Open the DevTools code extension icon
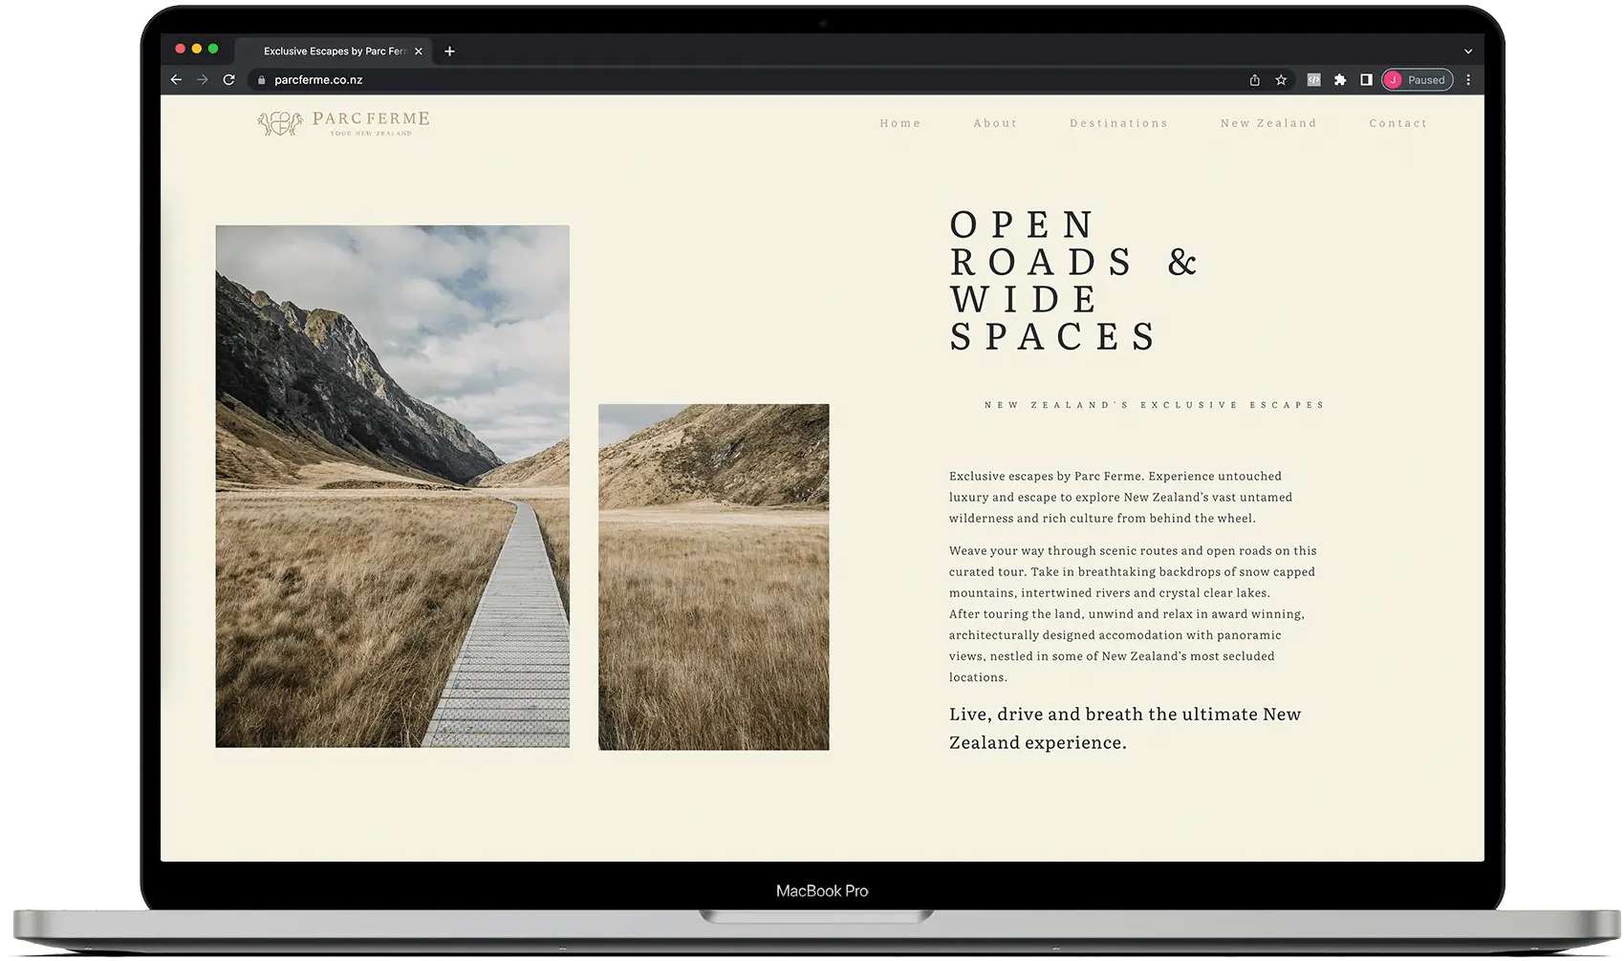Screen dimensions: 1624x961 [x=1313, y=79]
